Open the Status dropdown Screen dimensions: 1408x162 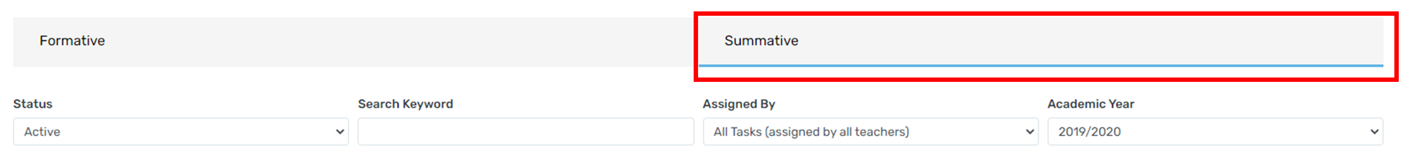pyautogui.click(x=181, y=131)
